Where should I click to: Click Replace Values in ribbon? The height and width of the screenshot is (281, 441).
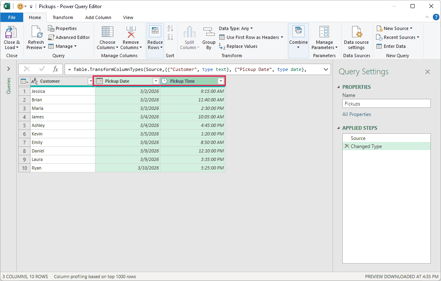click(x=238, y=46)
